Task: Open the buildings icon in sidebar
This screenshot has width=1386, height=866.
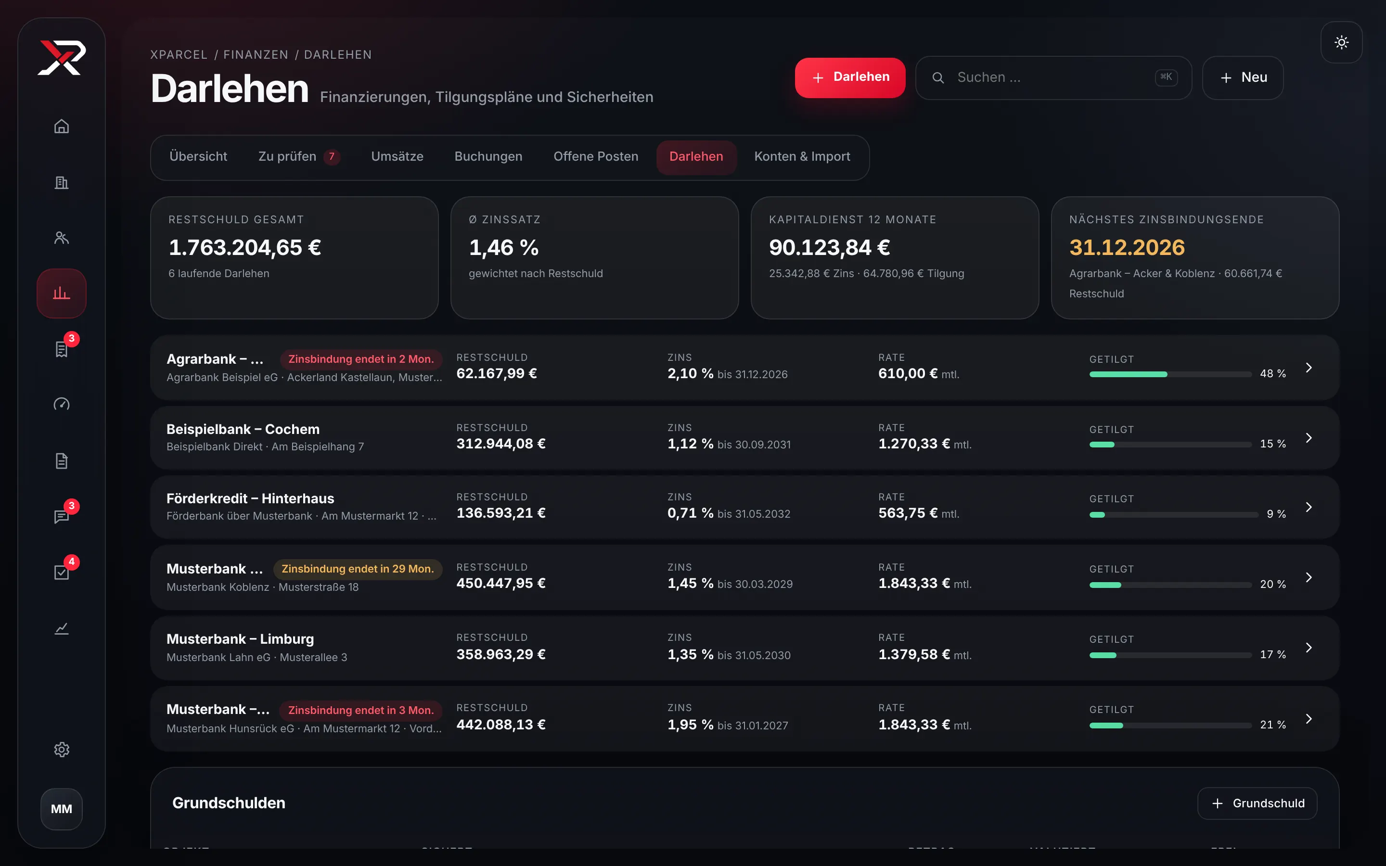Action: coord(61,182)
